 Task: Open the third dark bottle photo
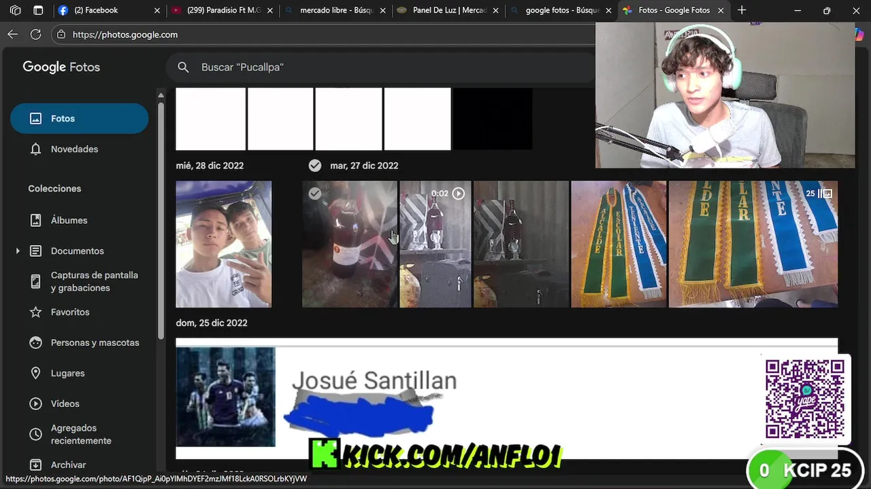click(x=521, y=244)
